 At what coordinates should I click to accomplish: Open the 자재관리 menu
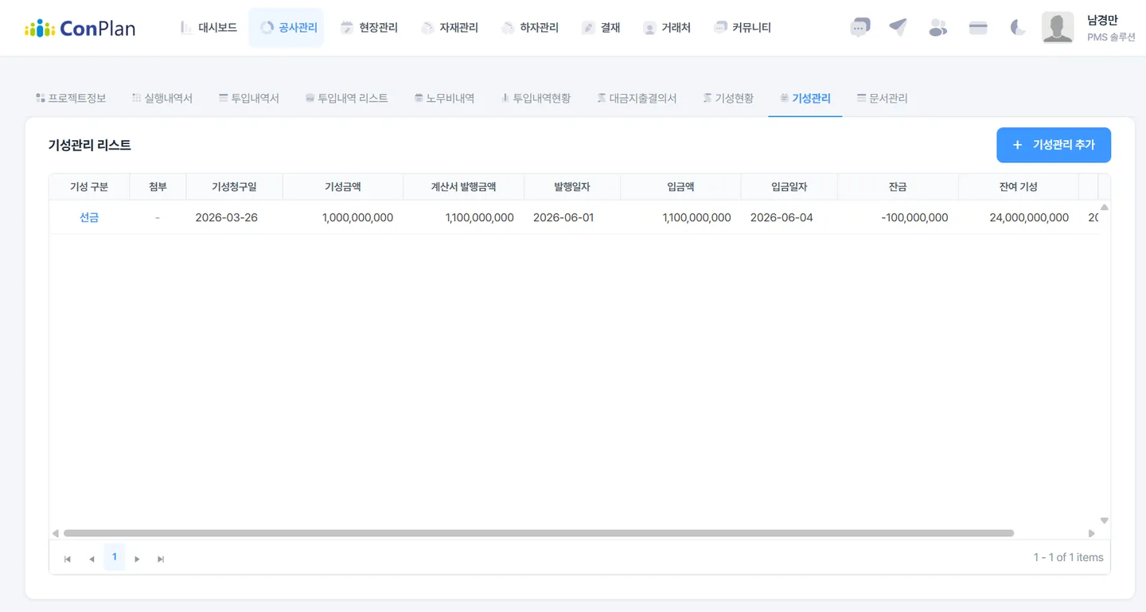pyautogui.click(x=449, y=28)
